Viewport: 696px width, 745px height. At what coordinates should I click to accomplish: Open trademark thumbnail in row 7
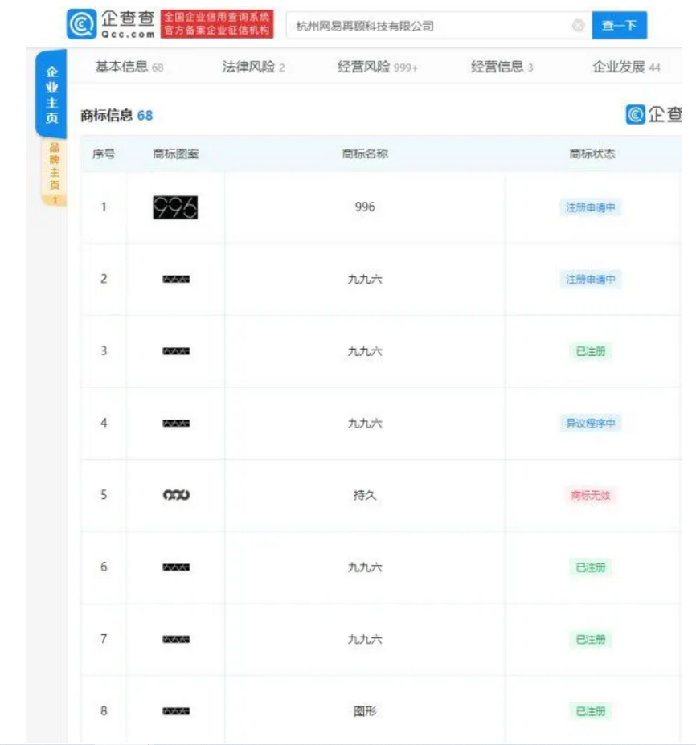pyautogui.click(x=176, y=639)
